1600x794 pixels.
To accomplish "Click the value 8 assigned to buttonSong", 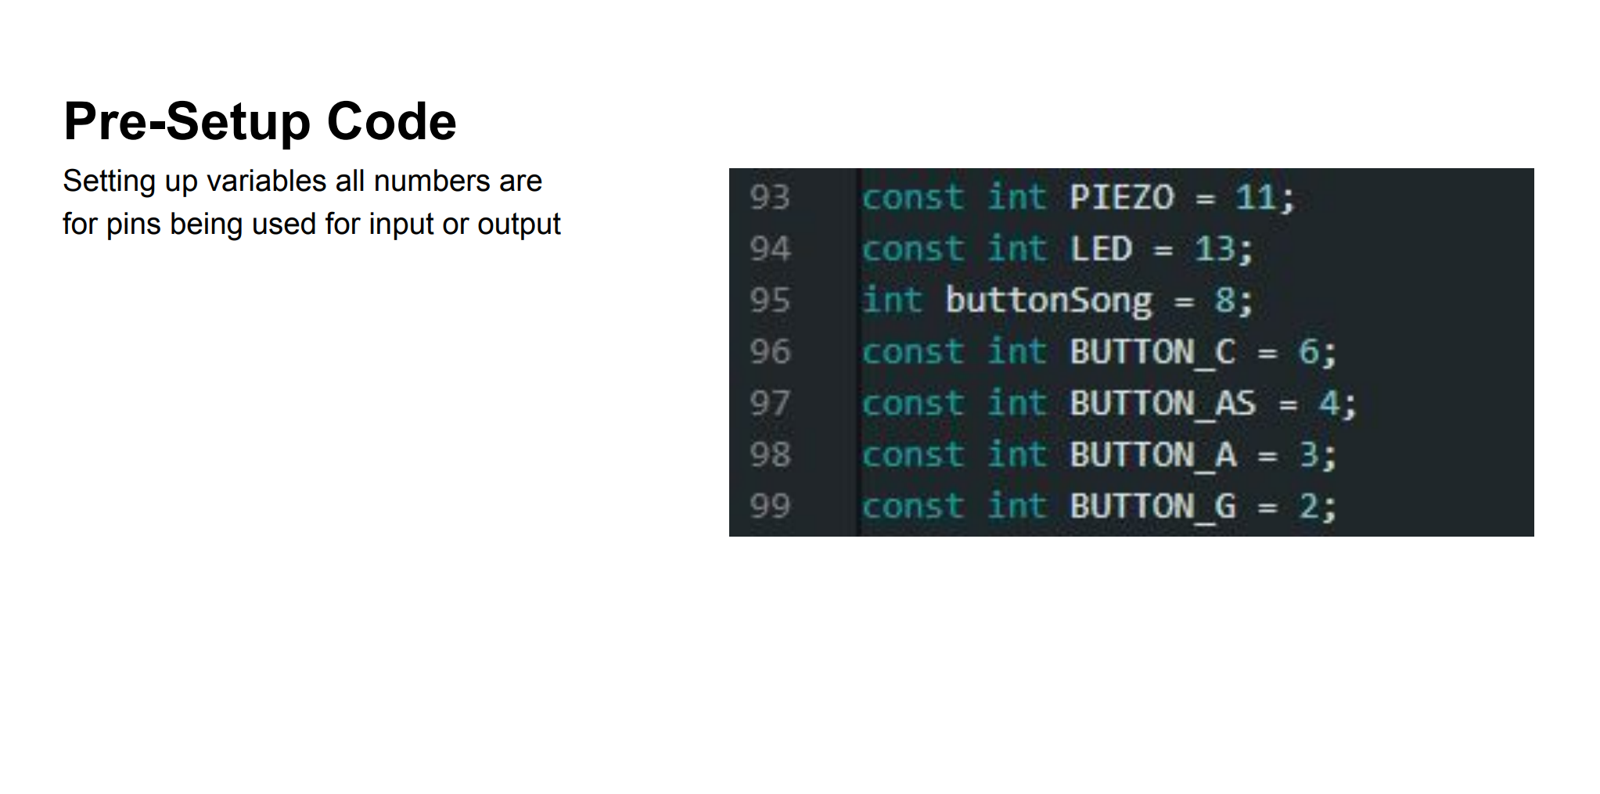I will pyautogui.click(x=1224, y=300).
